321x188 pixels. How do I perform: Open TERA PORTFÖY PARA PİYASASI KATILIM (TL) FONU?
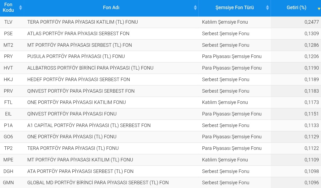[83, 22]
